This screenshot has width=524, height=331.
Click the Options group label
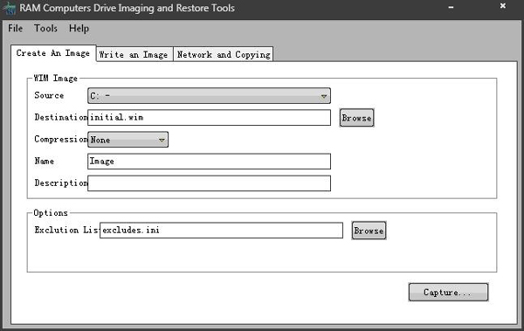51,213
